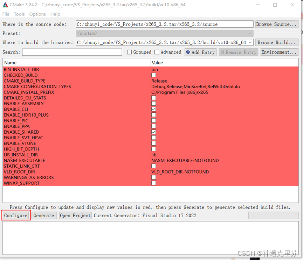Enable the ENABLE_PPA checkbox
Image resolution: width=303 pixels, height=260 pixels.
tap(154, 126)
